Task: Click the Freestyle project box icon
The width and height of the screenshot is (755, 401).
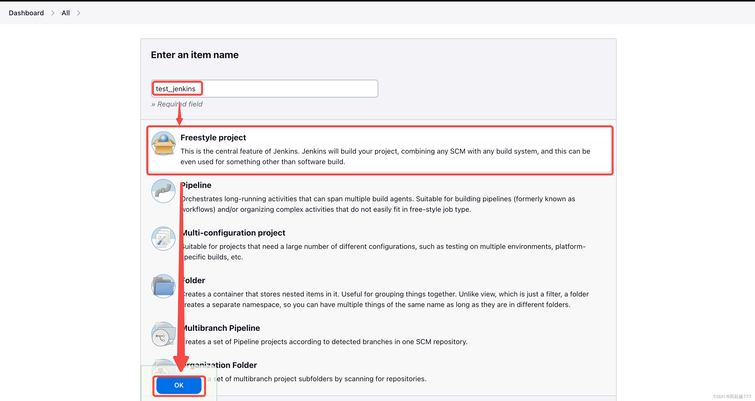Action: [x=163, y=143]
